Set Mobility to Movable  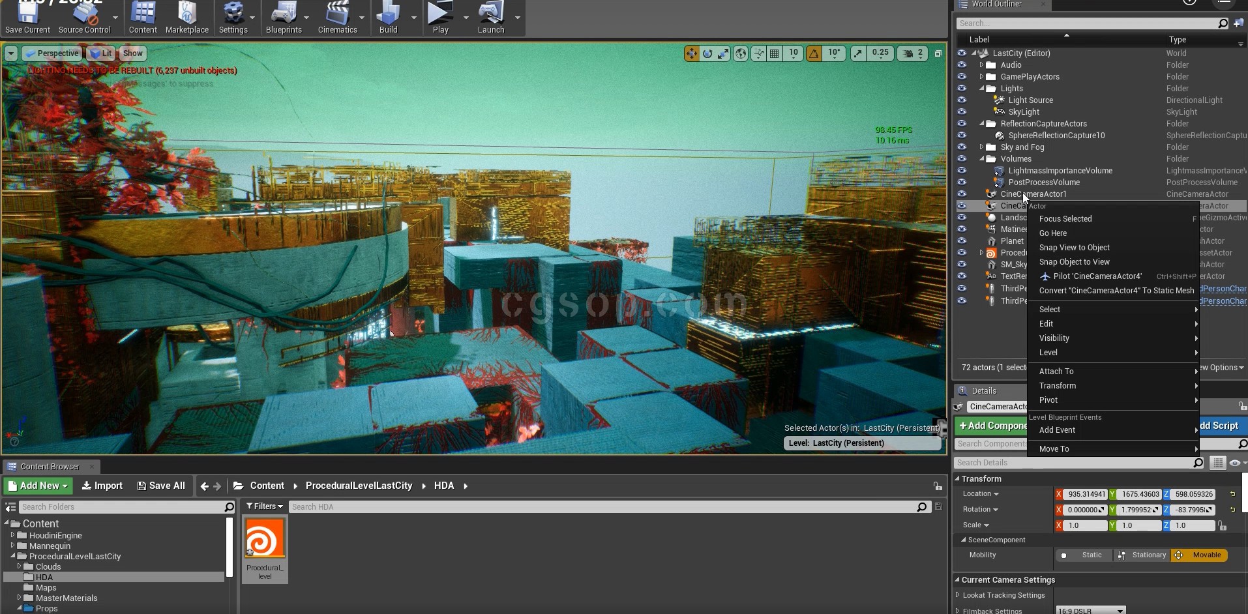point(1199,555)
